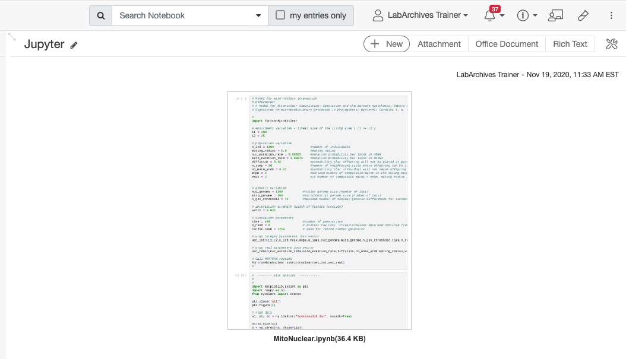Select the Office Document entry option

tap(507, 44)
